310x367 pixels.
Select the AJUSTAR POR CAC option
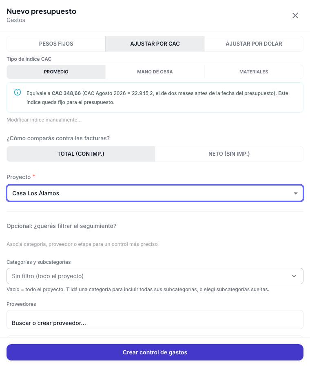(x=155, y=44)
